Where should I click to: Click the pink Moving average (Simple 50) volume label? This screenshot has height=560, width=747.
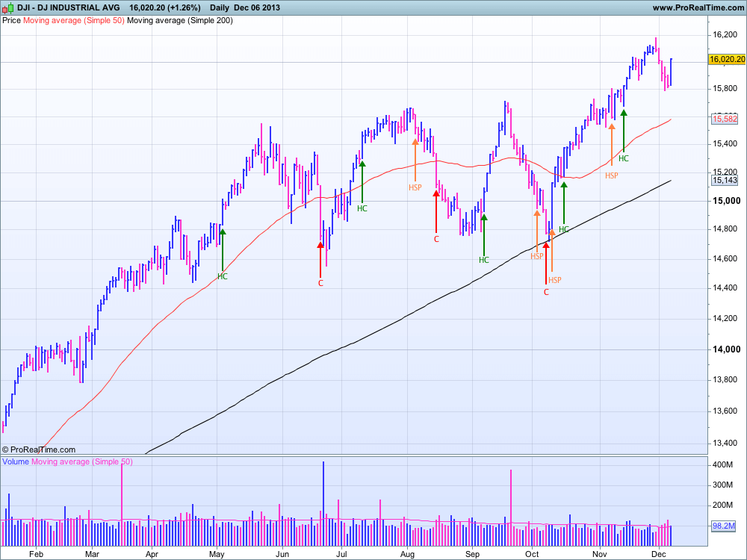pos(82,461)
